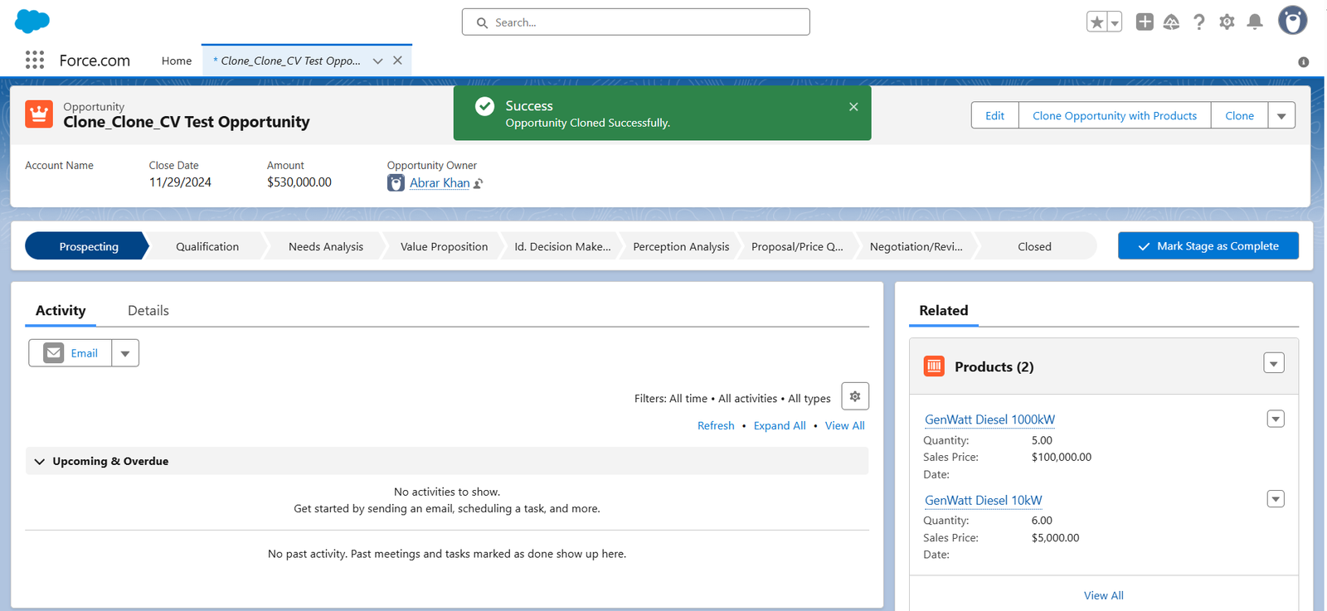Click the $530,000.00 amount value

(x=299, y=182)
